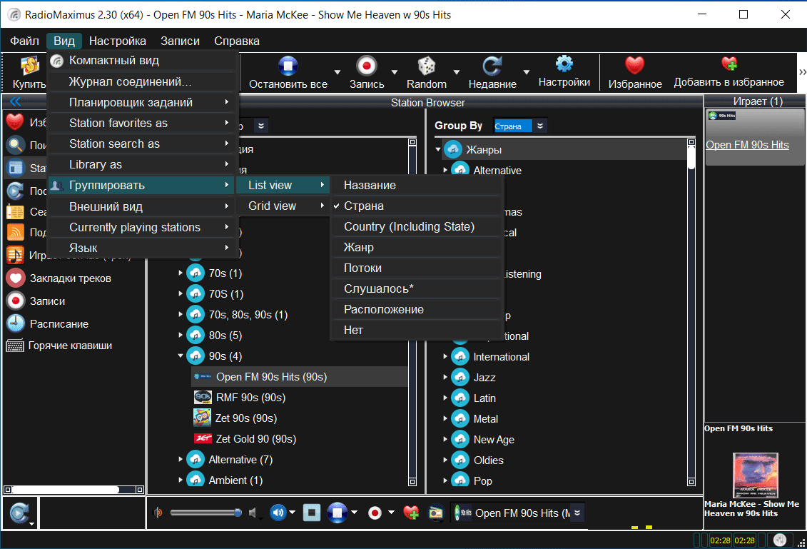Click the sidebar horizontal scrollbar
This screenshot has width=807, height=549.
pyautogui.click(x=73, y=489)
